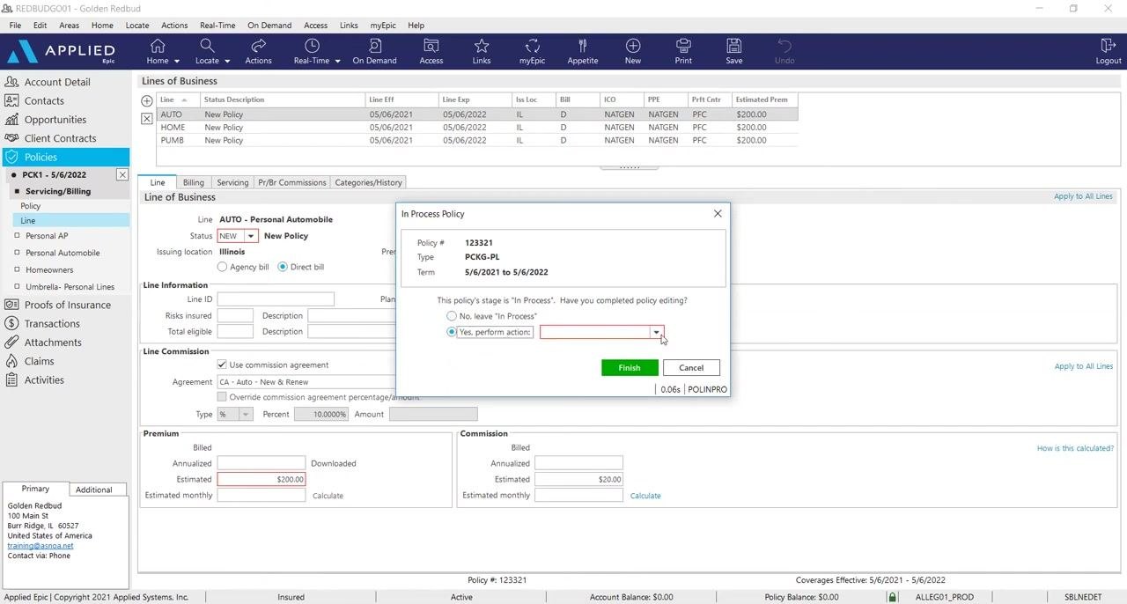The image size is (1127, 604).
Task: Select Homeowners tree item
Action: [49, 270]
